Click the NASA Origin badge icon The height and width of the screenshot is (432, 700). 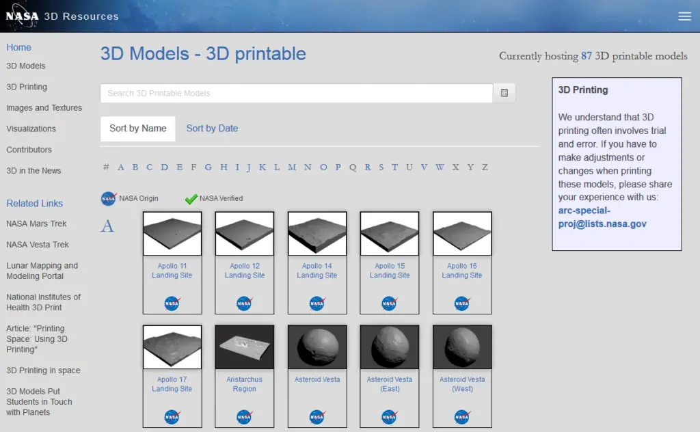(x=108, y=199)
